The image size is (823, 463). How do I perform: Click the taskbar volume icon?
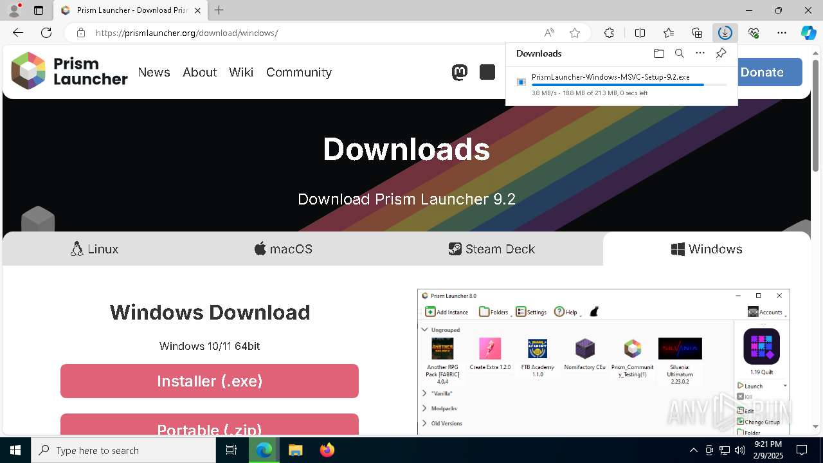(x=739, y=450)
